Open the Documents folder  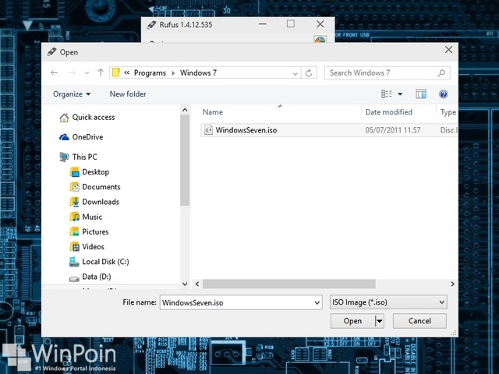click(101, 187)
